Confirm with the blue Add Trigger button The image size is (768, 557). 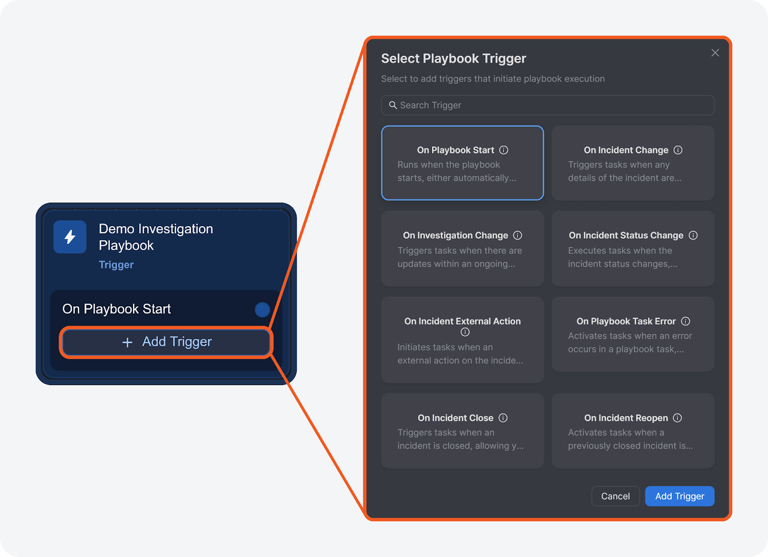tap(679, 496)
